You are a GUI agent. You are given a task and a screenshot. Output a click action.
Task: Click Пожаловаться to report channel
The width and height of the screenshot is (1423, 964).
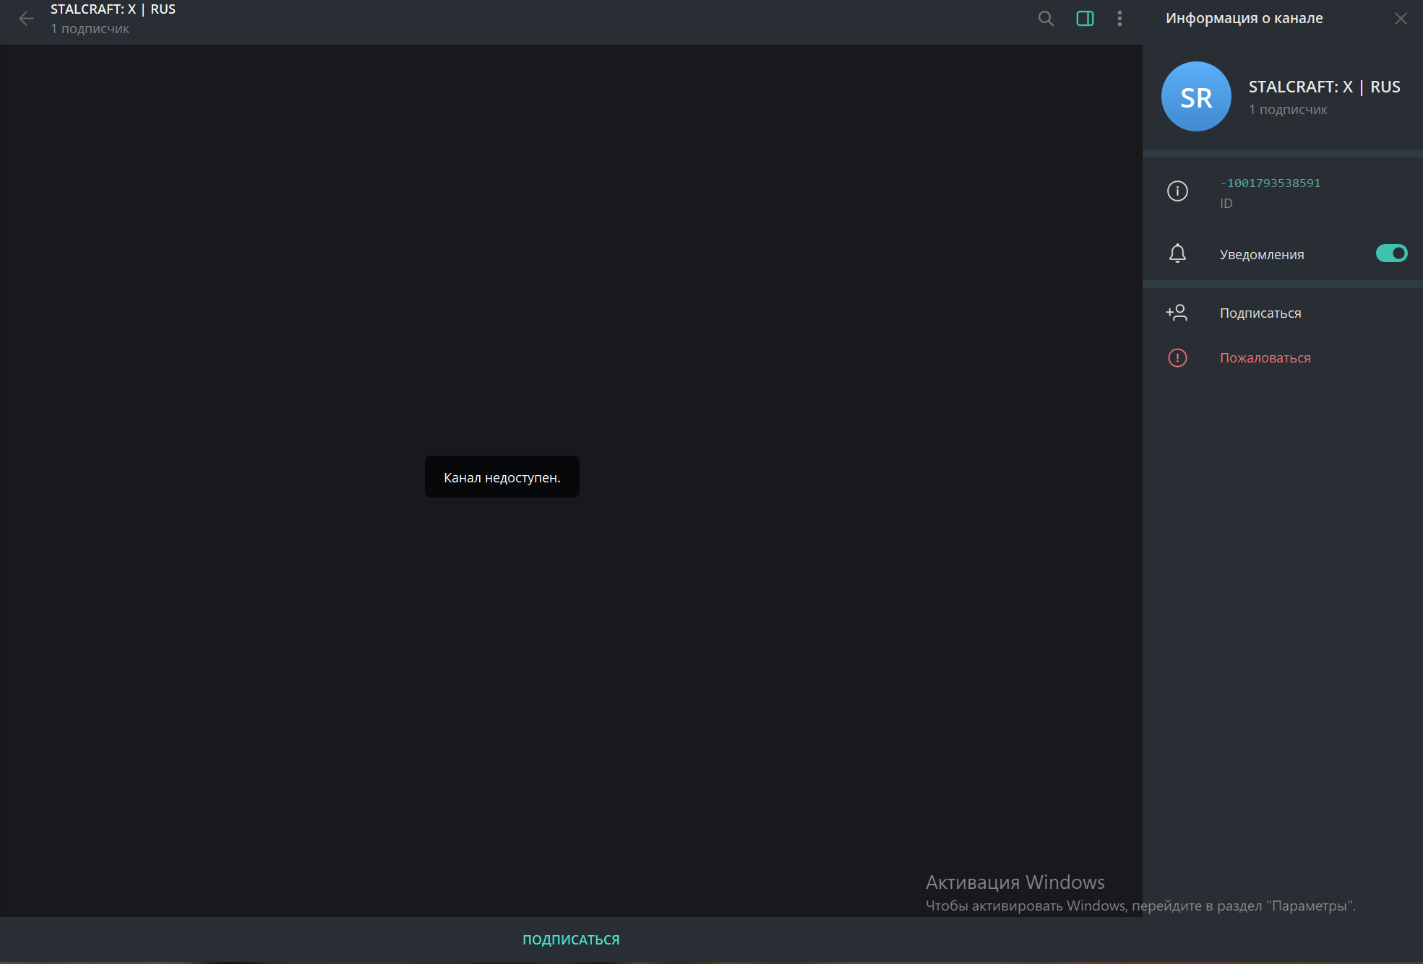(x=1265, y=358)
